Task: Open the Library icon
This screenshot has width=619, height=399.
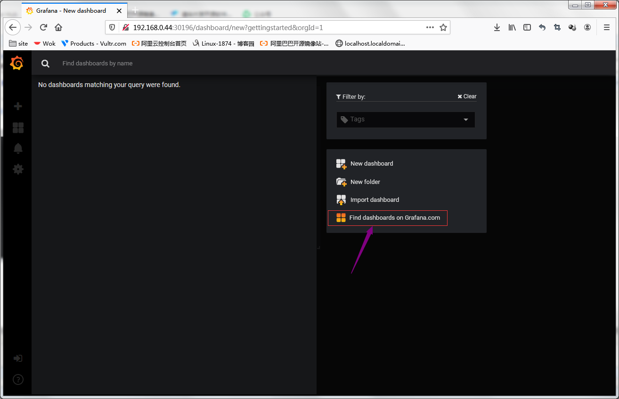Action: (x=512, y=27)
